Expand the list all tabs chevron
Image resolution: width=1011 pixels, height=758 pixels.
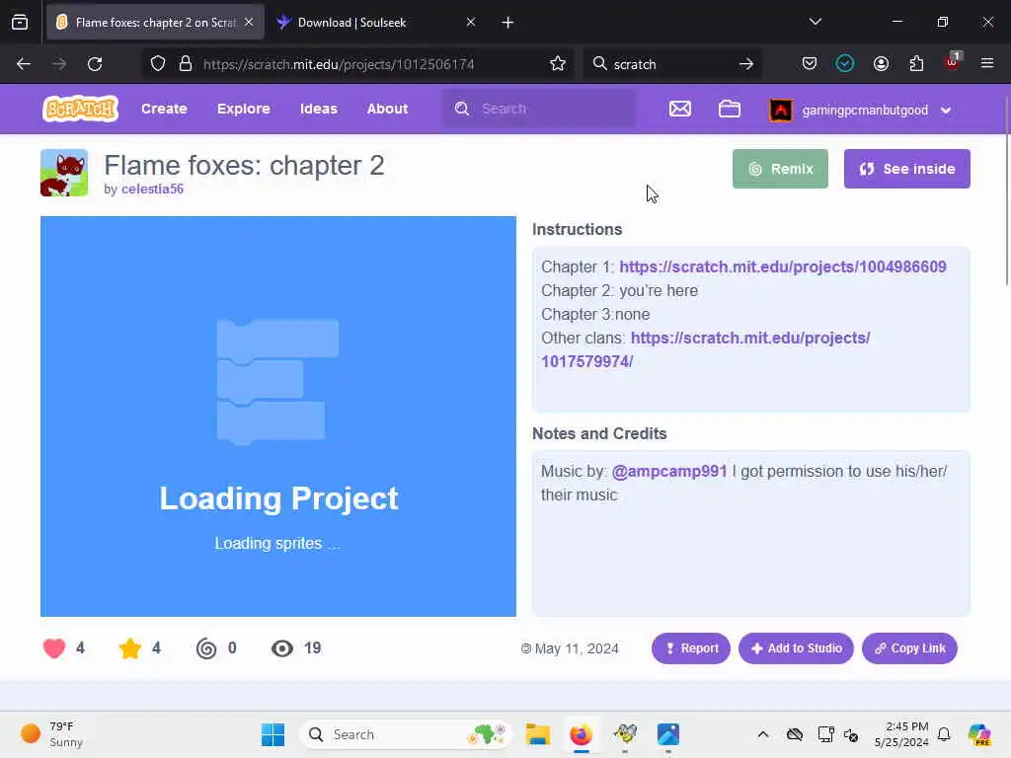point(815,23)
